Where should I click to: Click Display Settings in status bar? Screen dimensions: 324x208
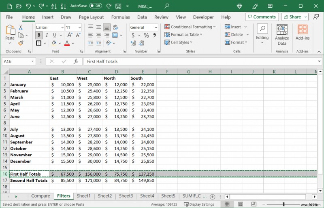199,204
